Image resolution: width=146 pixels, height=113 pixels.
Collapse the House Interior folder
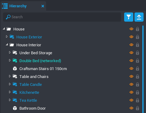pos(7,44)
